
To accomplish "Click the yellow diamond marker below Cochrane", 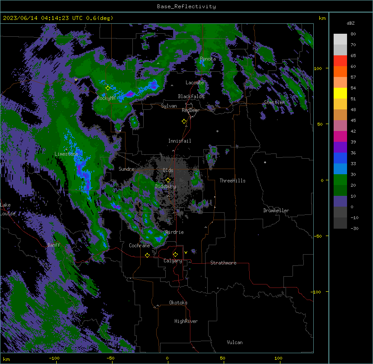I will coord(147,255).
